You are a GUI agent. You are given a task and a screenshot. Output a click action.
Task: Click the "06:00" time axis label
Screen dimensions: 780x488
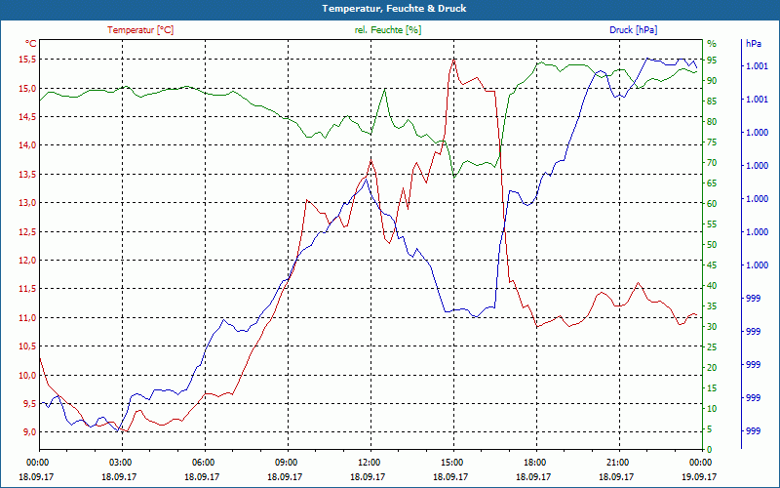205,462
